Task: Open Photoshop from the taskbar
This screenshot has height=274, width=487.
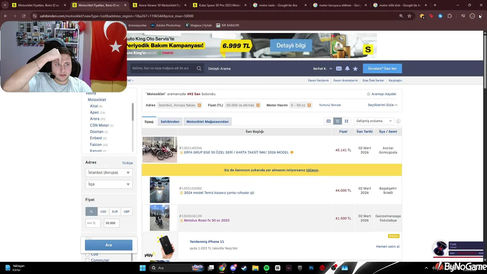Action: click(x=311, y=268)
